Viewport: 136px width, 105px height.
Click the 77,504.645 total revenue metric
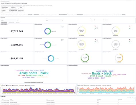[x=17, y=45]
